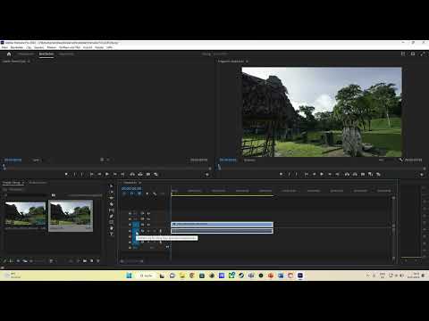The image size is (429, 321).
Task: Toggle V3 track output eye
Action: pos(148,213)
